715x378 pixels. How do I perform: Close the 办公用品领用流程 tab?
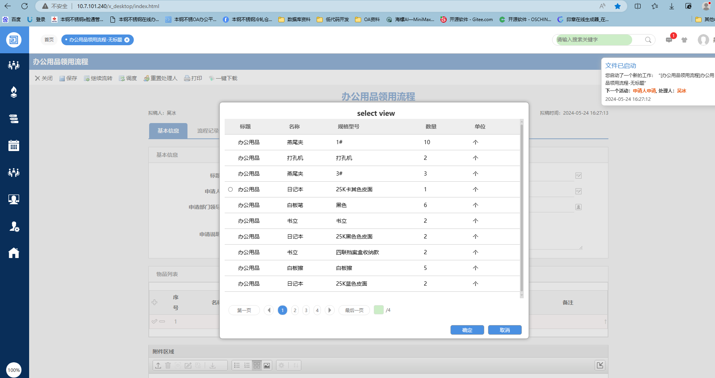127,40
